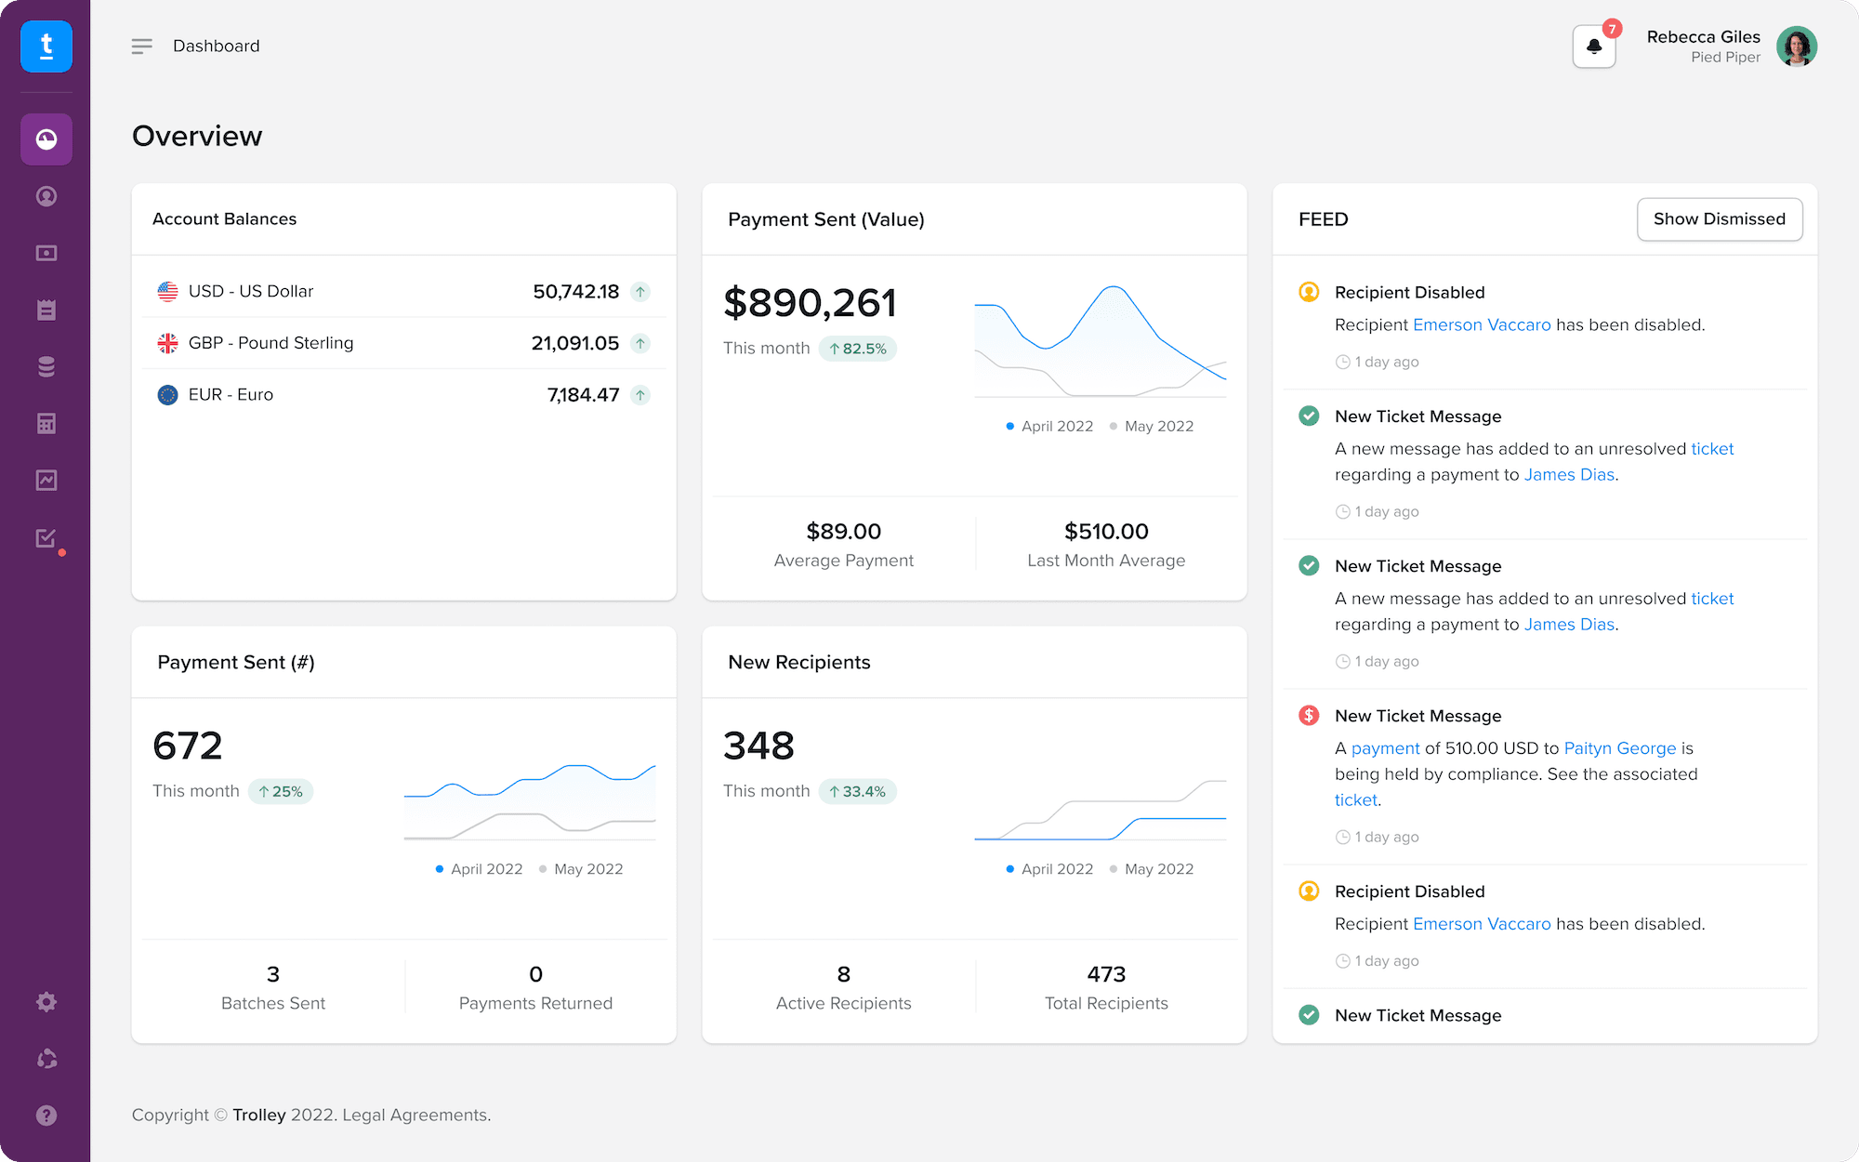This screenshot has height=1162, width=1859.
Task: Click the Show Dismissed button
Action: (1720, 219)
